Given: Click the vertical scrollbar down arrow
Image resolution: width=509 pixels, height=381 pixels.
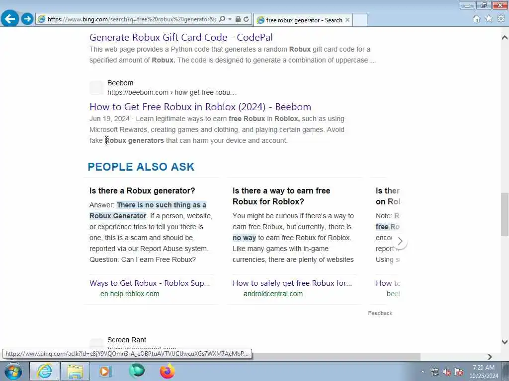Looking at the screenshot, I should pos(505,342).
